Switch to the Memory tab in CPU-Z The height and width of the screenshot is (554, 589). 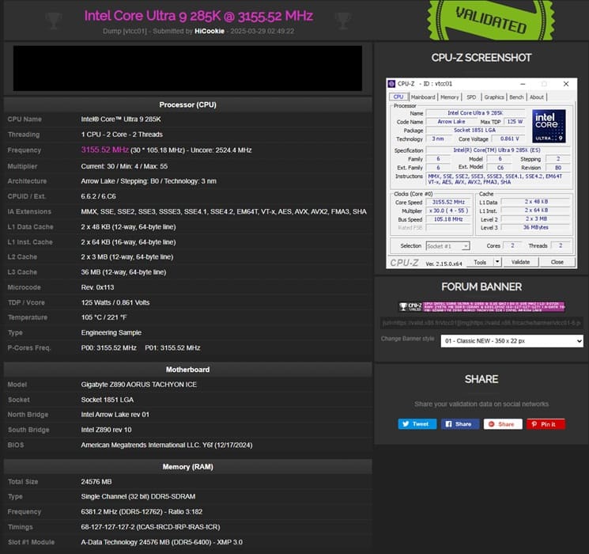(x=450, y=97)
